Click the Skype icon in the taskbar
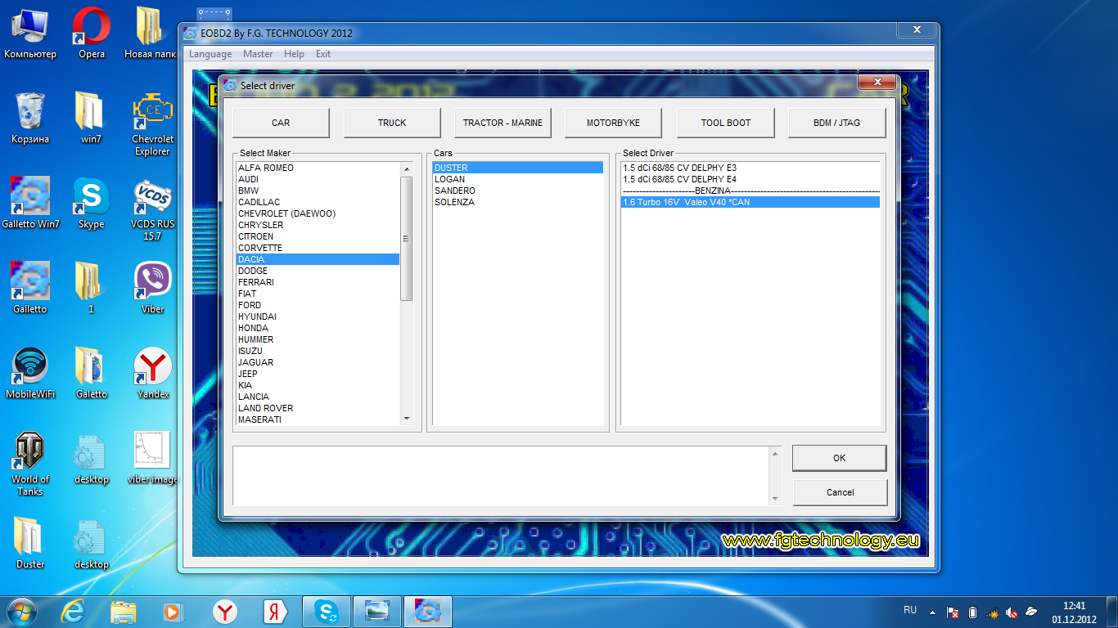 click(327, 612)
